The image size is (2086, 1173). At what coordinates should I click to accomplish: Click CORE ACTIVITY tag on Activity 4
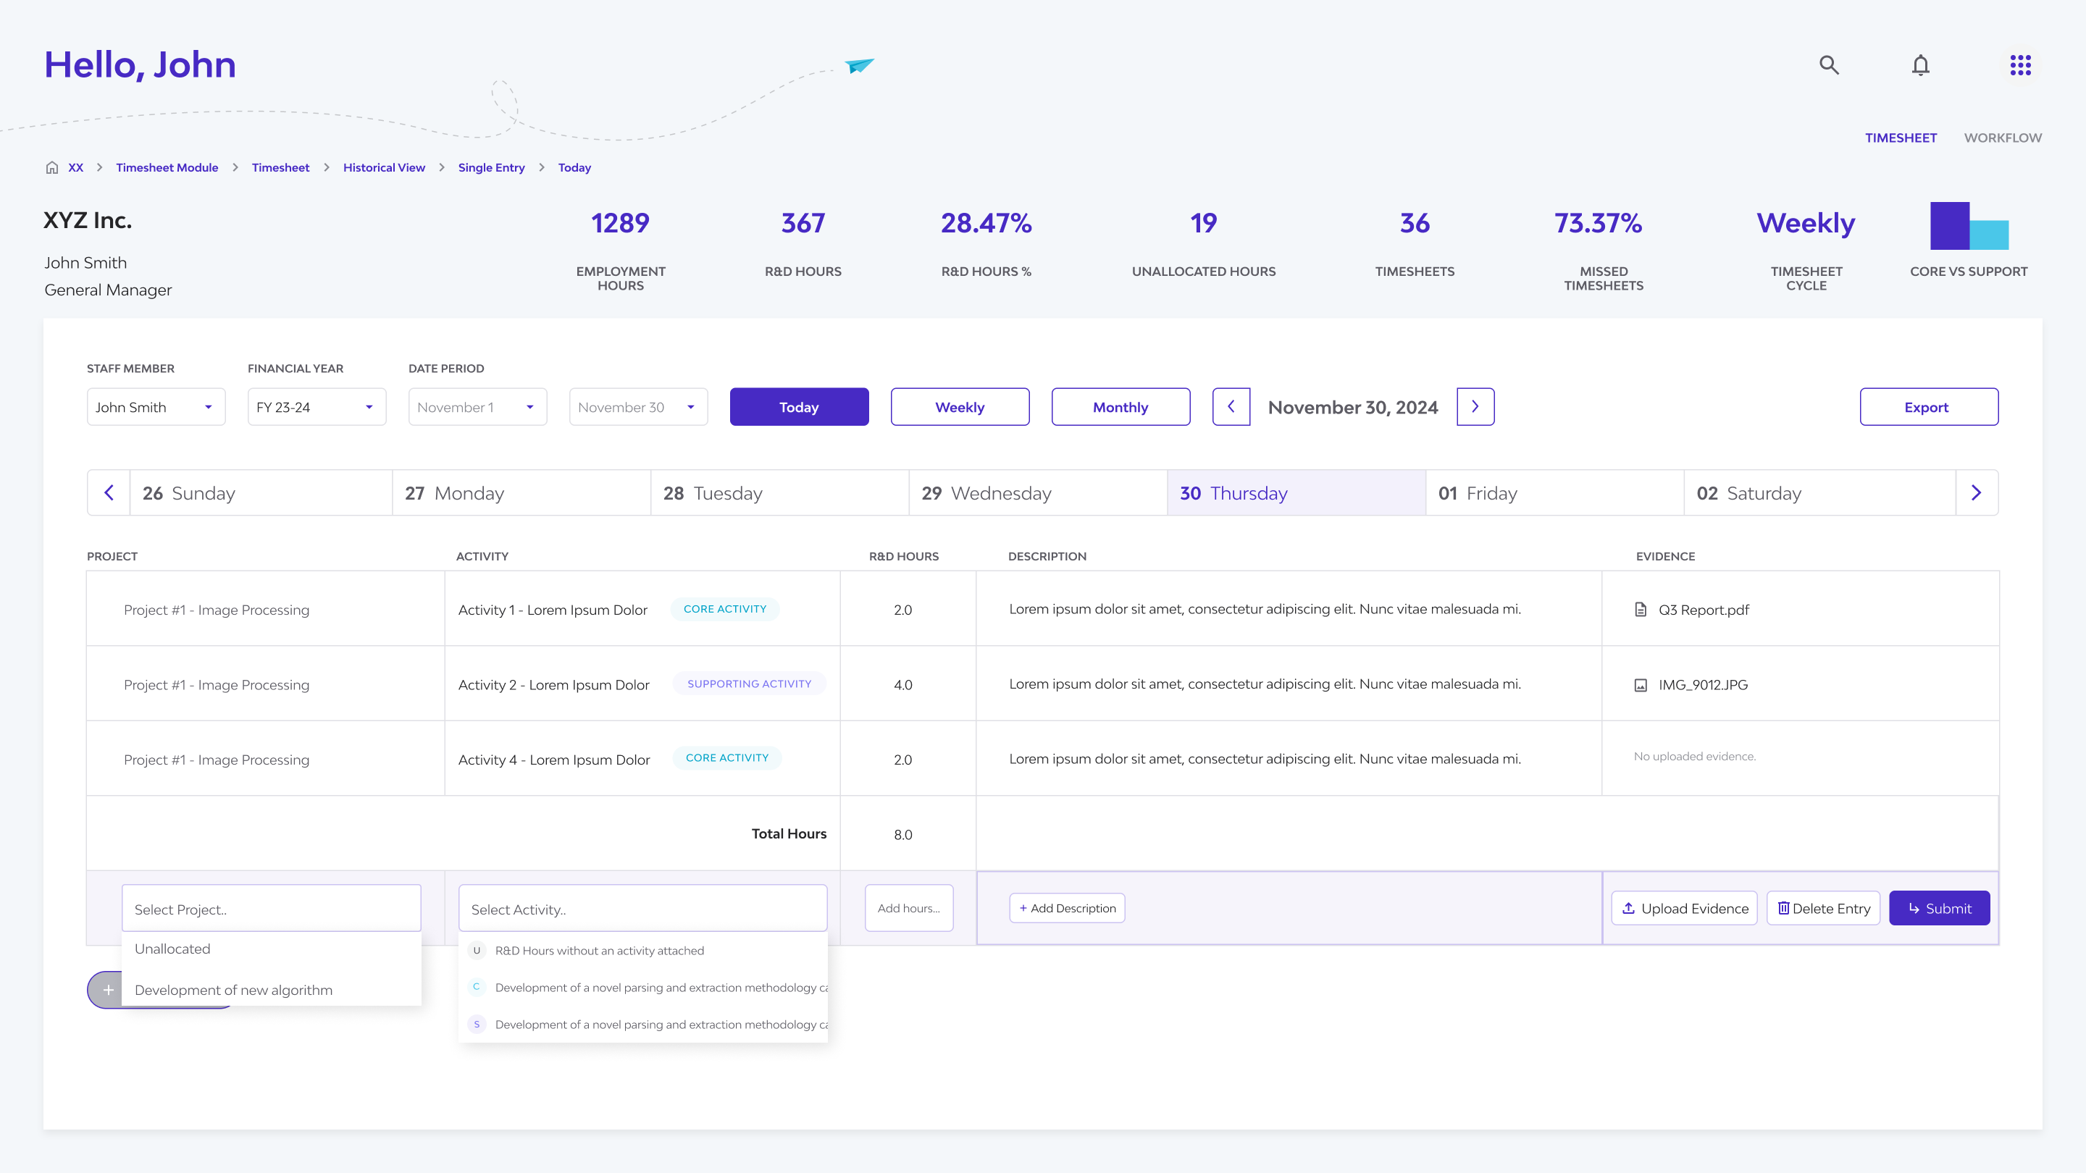coord(727,757)
